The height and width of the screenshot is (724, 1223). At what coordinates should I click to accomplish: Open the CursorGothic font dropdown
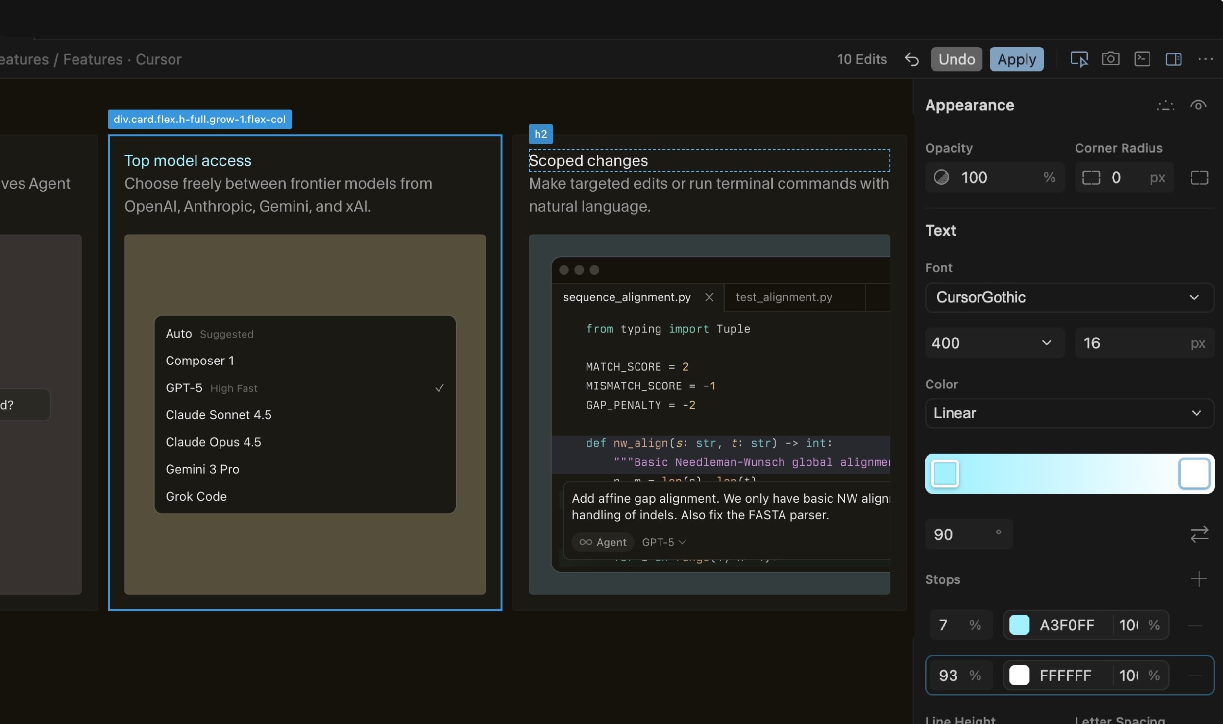tap(1069, 297)
